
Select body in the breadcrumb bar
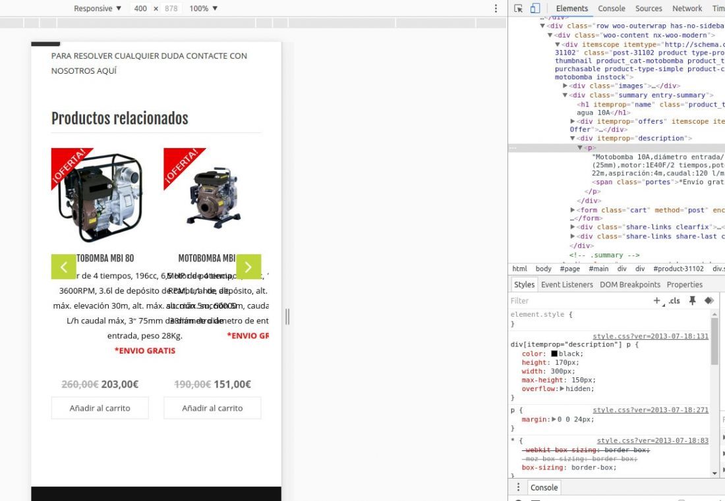[x=543, y=269]
